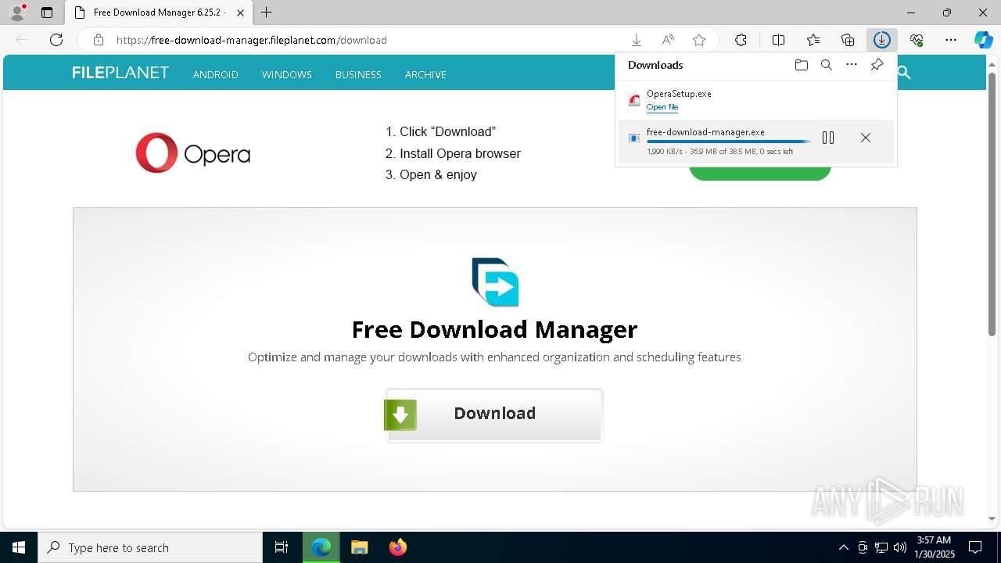Pin the Downloads panel
1001x563 pixels.
(x=877, y=65)
